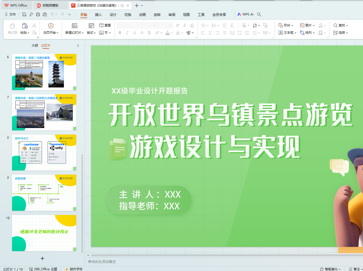Viewport: 363px width, 271px height.
Task: Click the Clear Formatting eraser icon
Action: [x=192, y=25]
